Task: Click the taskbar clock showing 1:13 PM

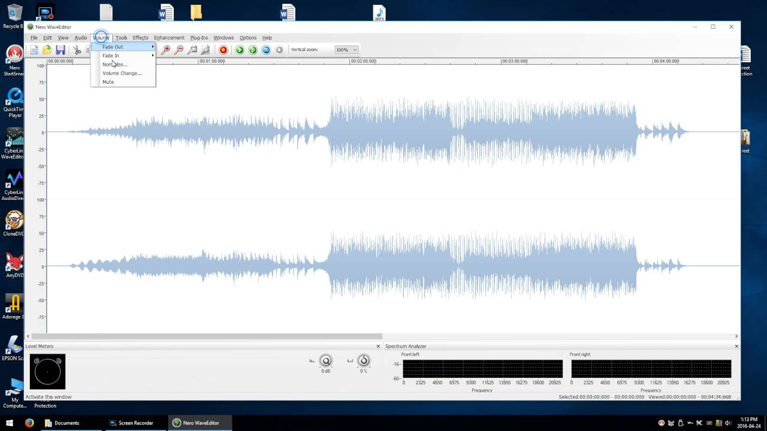Action: pyautogui.click(x=748, y=423)
